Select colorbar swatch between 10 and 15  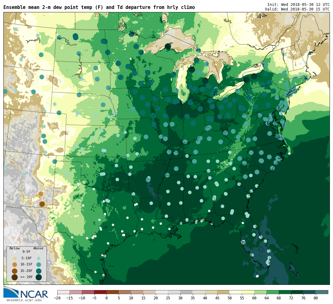(138, 292)
